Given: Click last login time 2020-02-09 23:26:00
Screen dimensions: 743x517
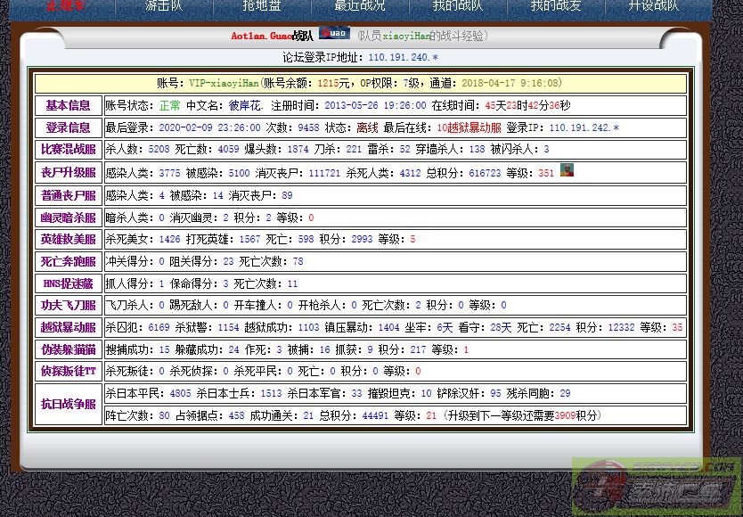Looking at the screenshot, I should pyautogui.click(x=209, y=127).
